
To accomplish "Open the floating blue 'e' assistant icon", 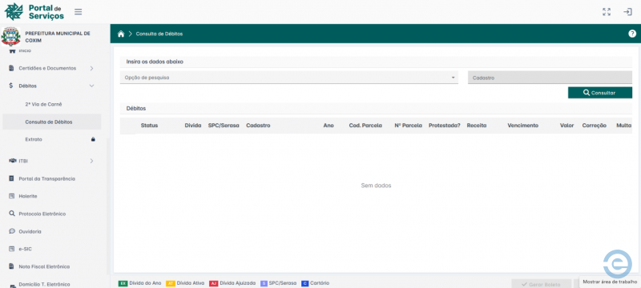I will coord(617,264).
